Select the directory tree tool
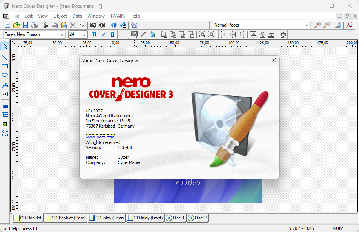Image resolution: width=359 pixels, height=232 pixels. coord(5,114)
